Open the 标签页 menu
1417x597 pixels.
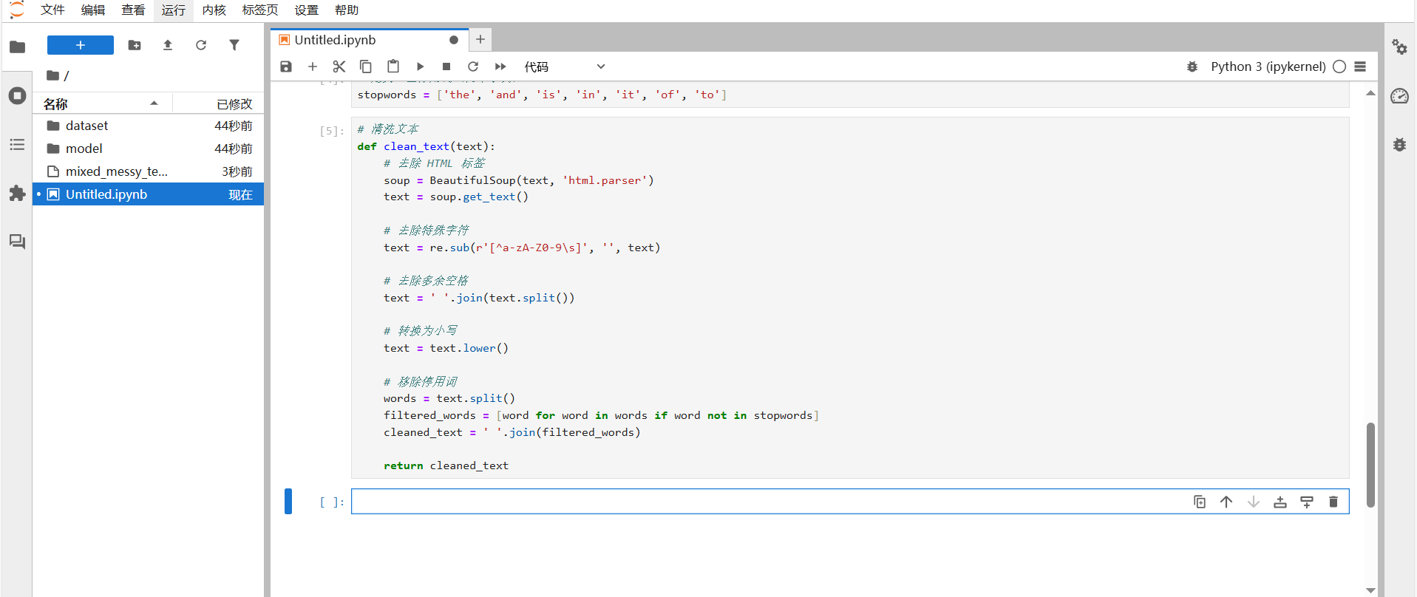[260, 10]
